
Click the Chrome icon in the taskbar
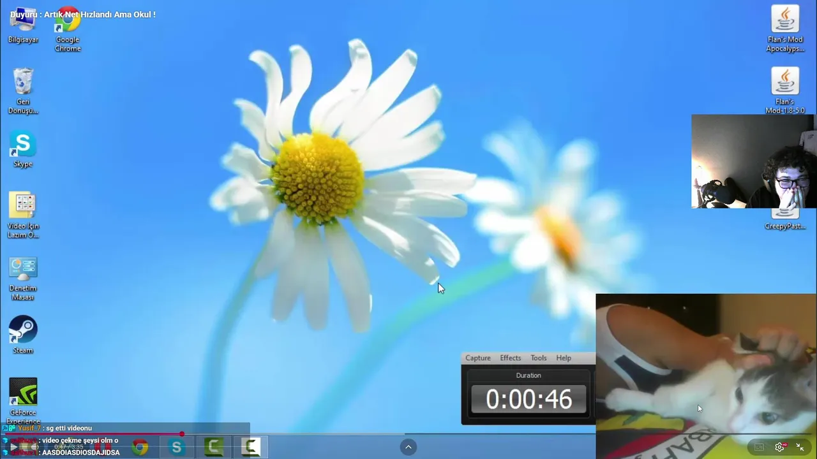coord(140,448)
